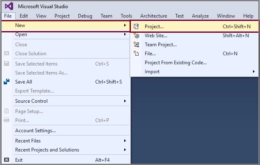This screenshot has height=165, width=260.
Task: Select Open in the File menu
Action: click(66, 34)
